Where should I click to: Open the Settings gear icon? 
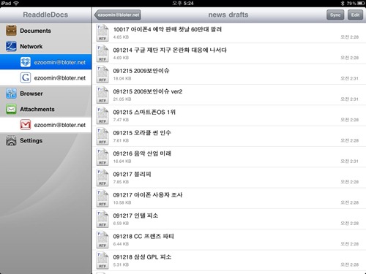coord(11,140)
